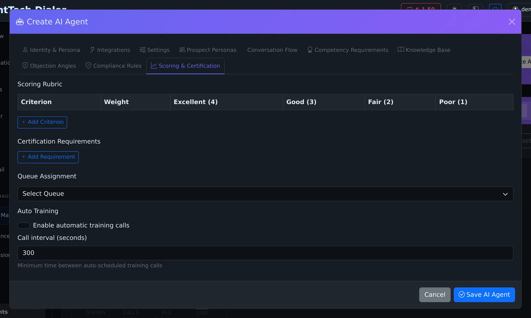Click the award icon on Competency Requirements
Viewport: 531px width, 318px height.
pyautogui.click(x=310, y=50)
